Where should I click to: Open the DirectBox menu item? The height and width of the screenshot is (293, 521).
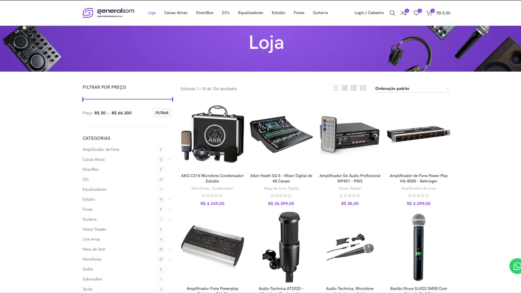205,13
